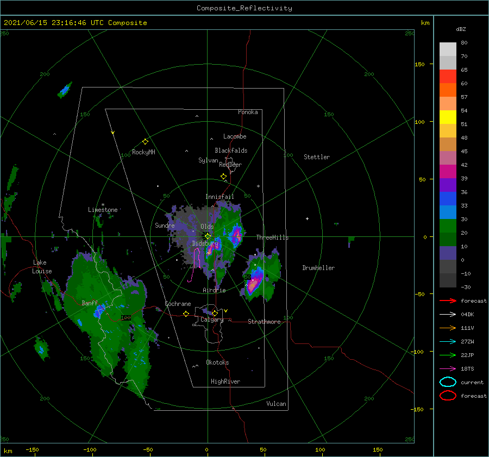Click the small echo northwest of RockyMH at top-left
This screenshot has width=489, height=457.
(x=65, y=90)
